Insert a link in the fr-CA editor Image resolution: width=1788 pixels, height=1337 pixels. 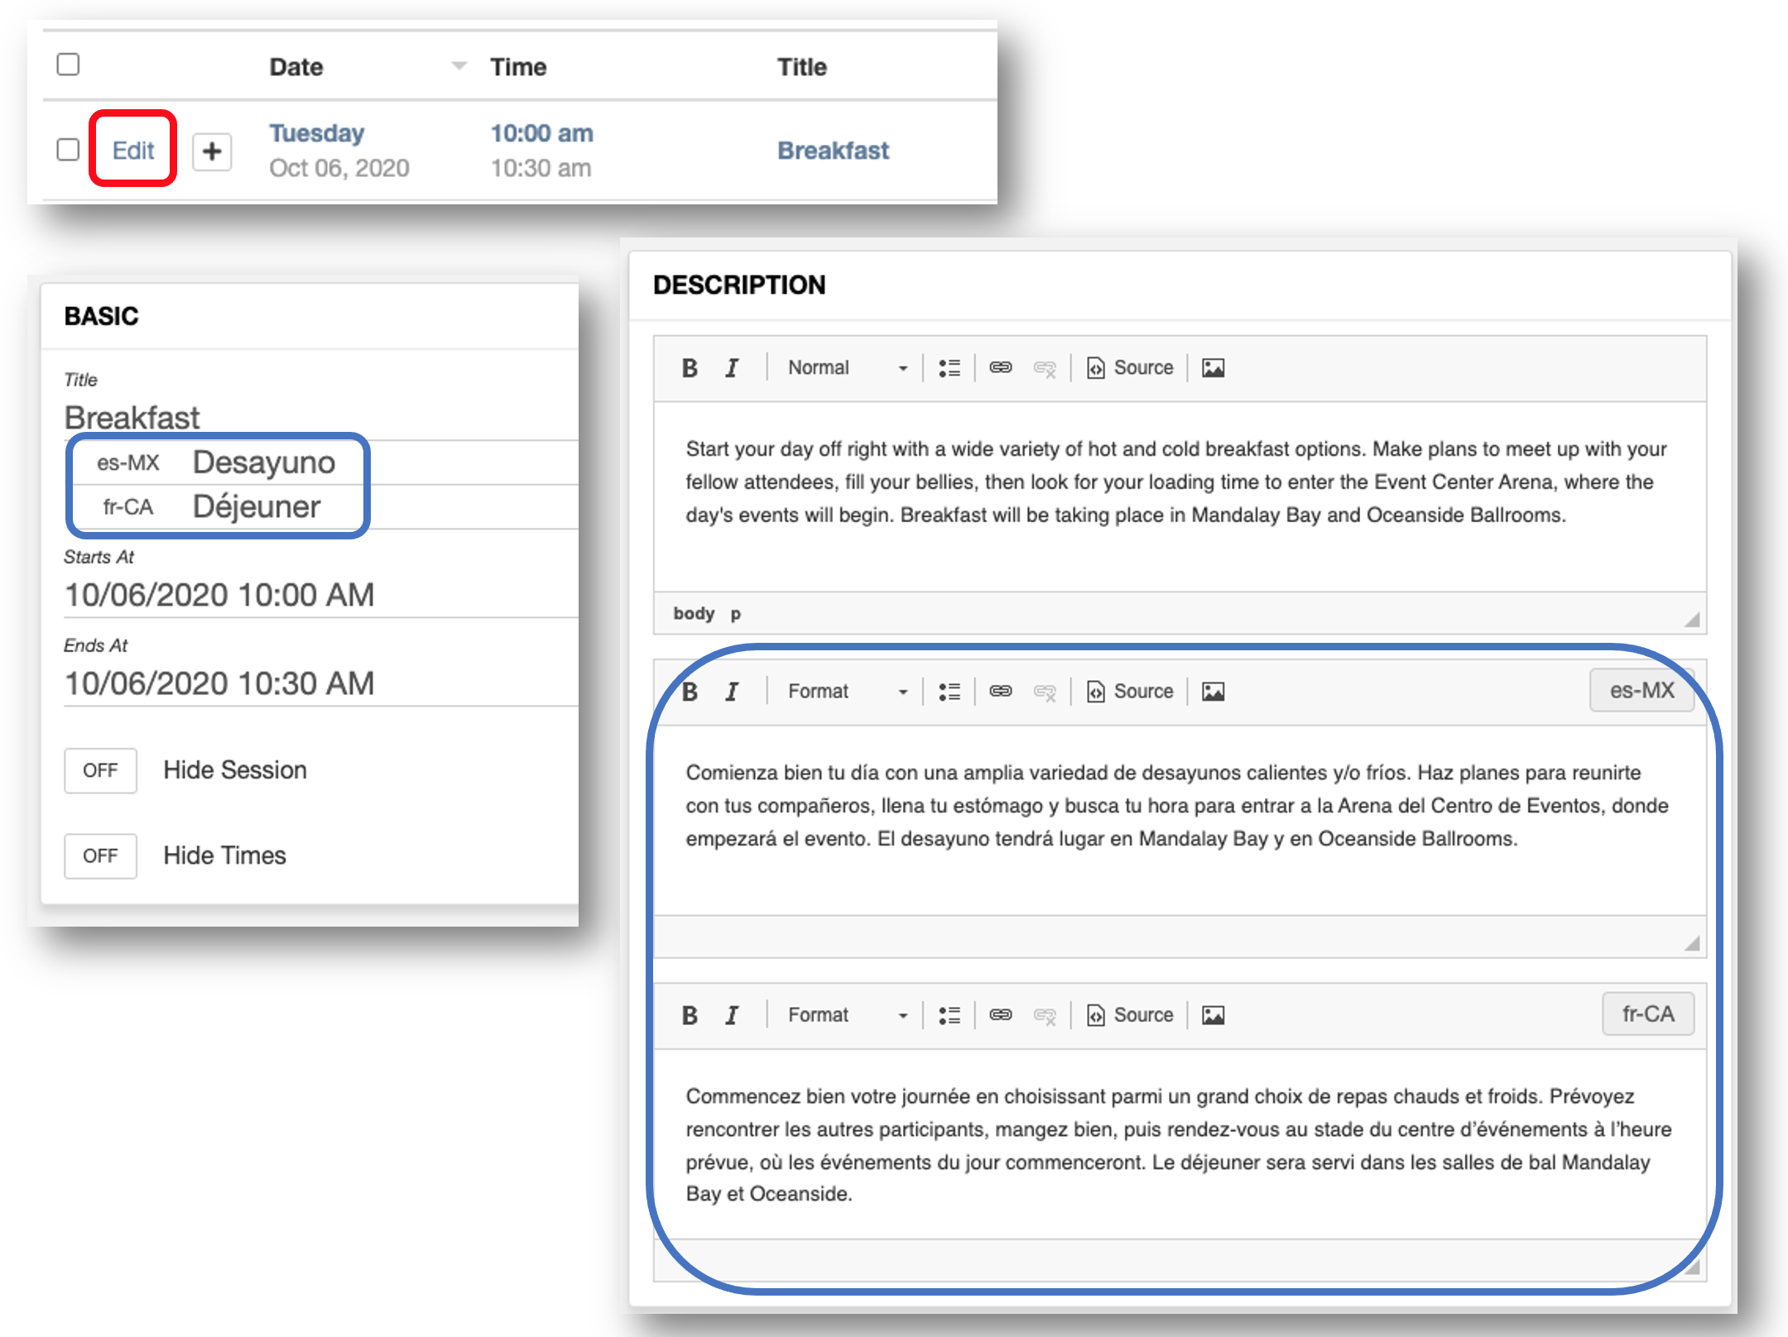1001,1014
